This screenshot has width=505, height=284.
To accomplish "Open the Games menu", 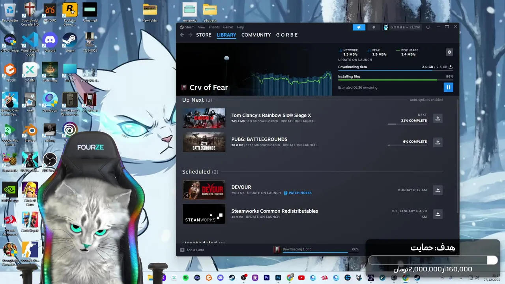I will pos(228,27).
